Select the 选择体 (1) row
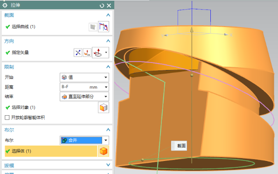The image size is (278, 174). coord(51,151)
